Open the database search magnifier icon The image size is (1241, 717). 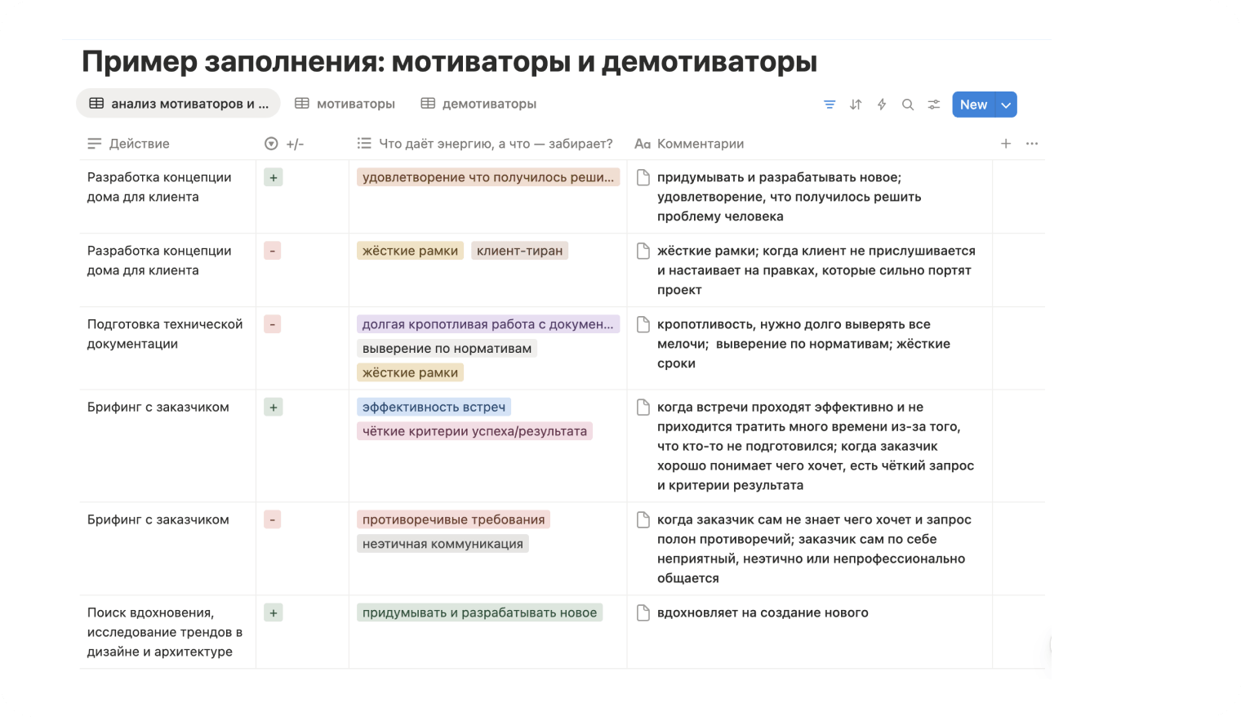[908, 105]
